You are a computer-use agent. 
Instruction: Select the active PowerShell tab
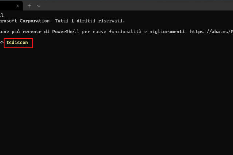coord(7,6)
